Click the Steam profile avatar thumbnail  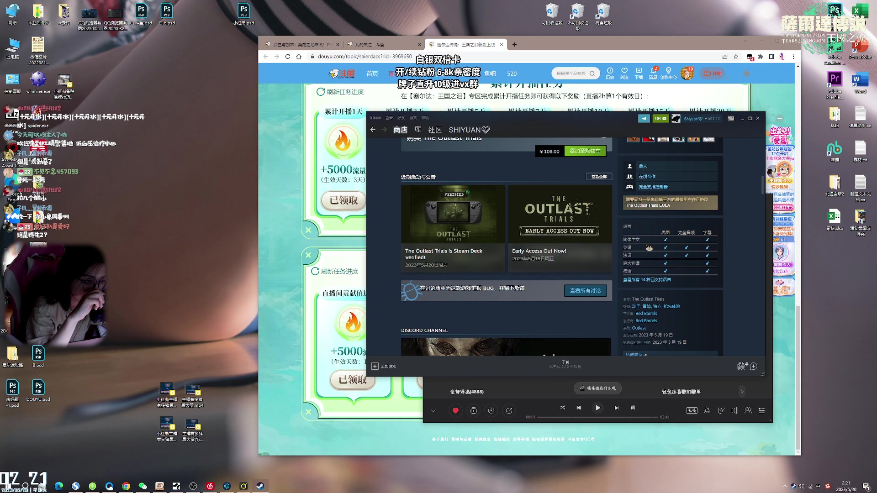[676, 119]
